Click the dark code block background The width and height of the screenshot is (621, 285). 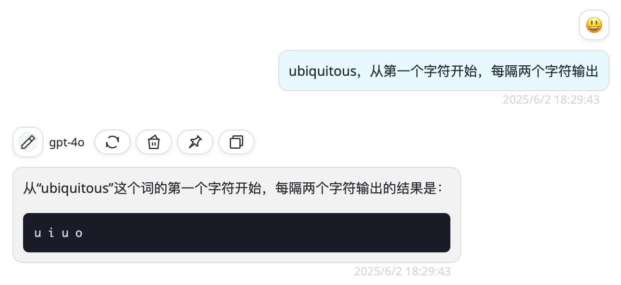point(236,233)
